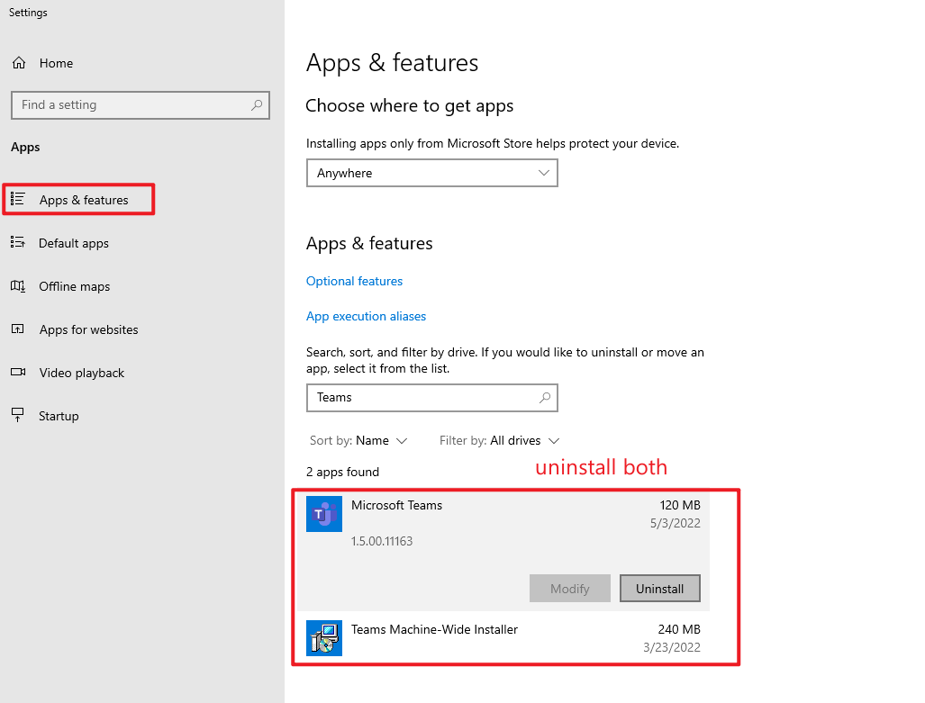Click the version 1.5.00.11163 text
The height and width of the screenshot is (703, 925).
tap(382, 541)
